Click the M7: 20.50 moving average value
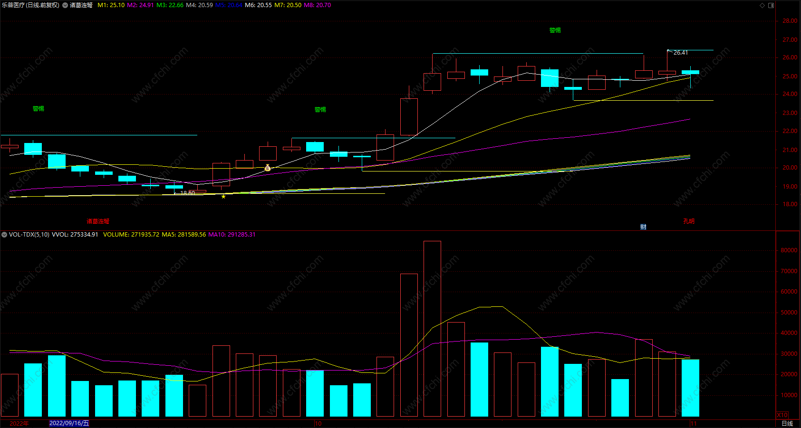This screenshot has width=801, height=428. (288, 5)
